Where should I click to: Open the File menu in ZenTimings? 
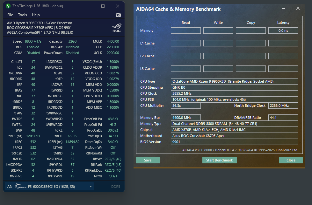pyautogui.click(x=10, y=15)
